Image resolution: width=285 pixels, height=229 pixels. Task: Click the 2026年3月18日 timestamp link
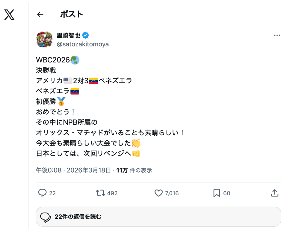click(x=89, y=170)
